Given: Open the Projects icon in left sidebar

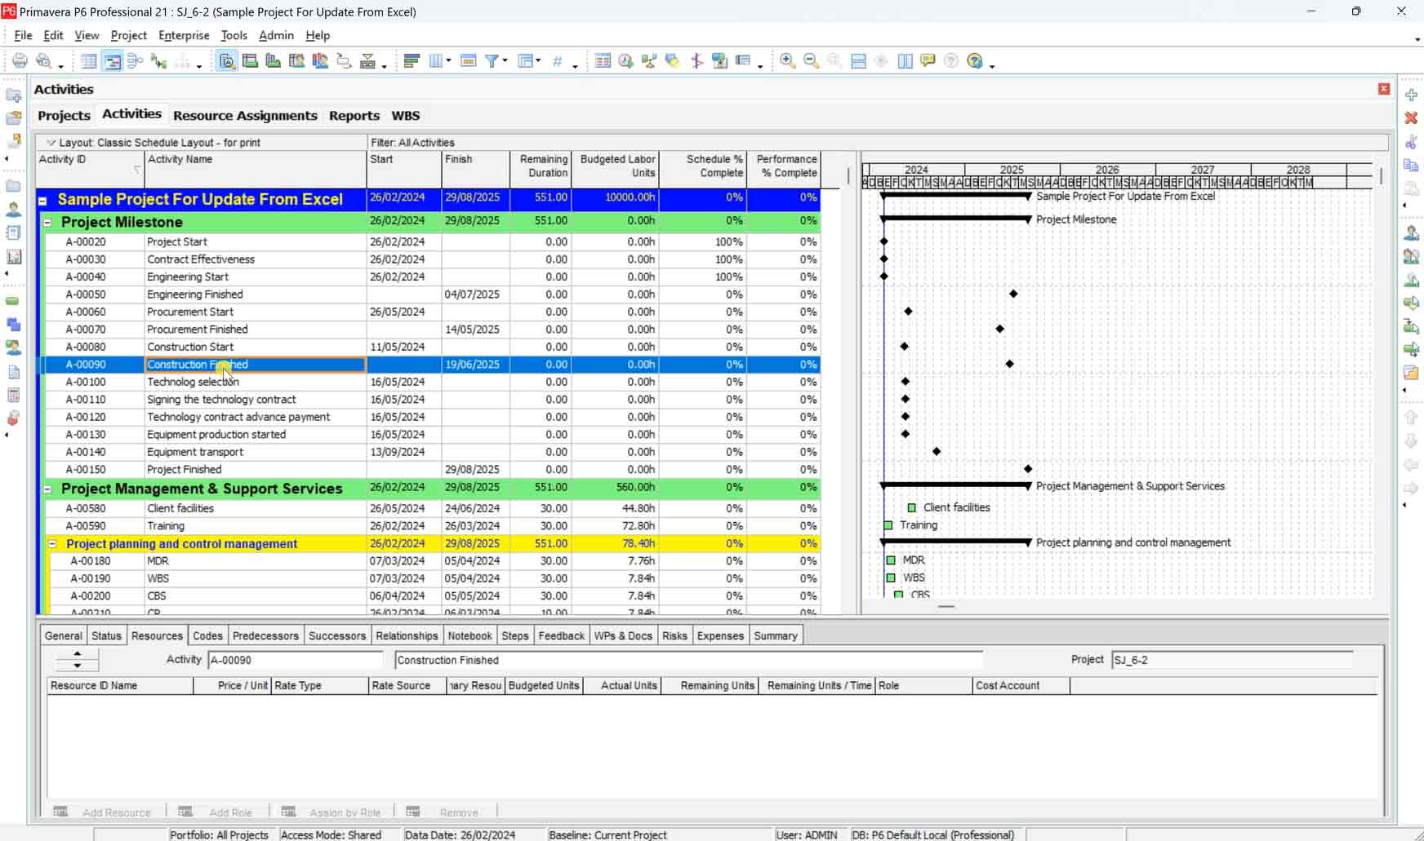Looking at the screenshot, I should click(13, 186).
